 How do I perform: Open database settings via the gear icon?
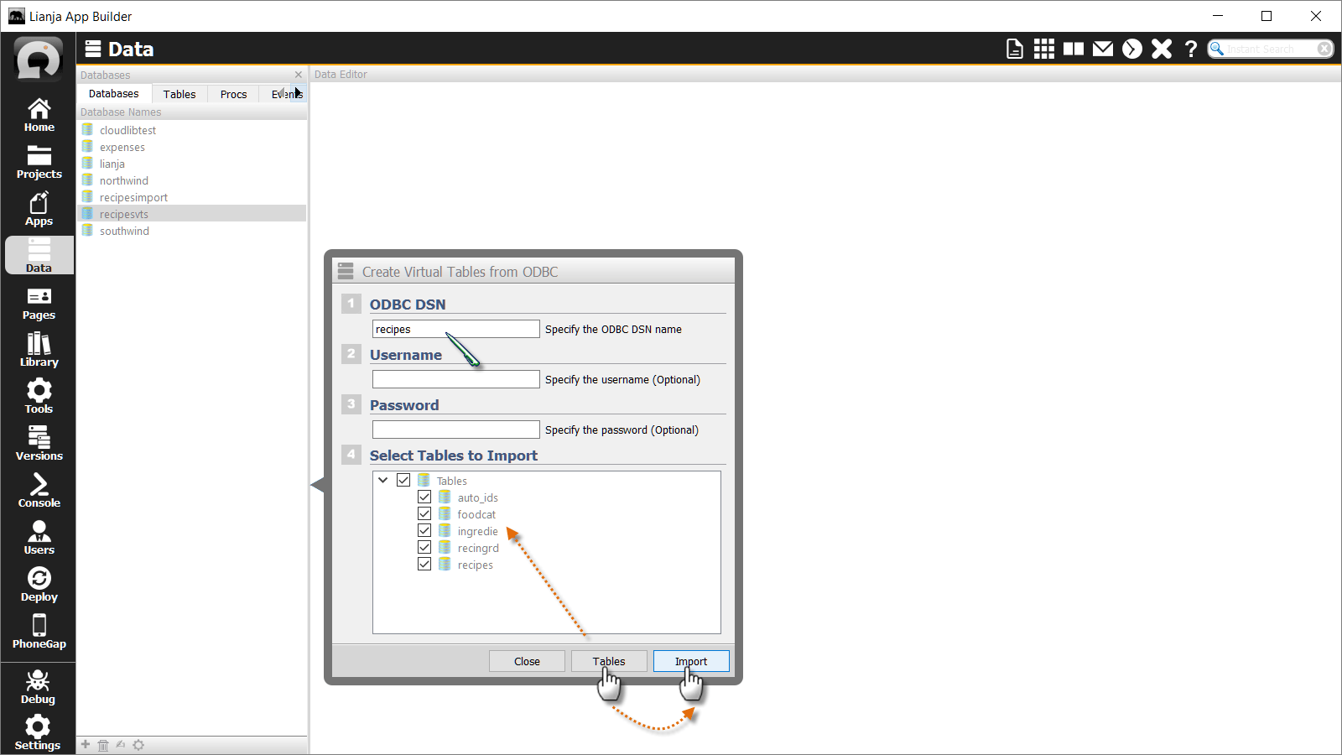tap(138, 745)
